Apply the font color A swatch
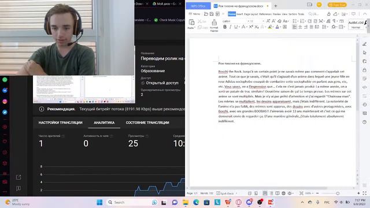370x208 pixels. (277, 27)
